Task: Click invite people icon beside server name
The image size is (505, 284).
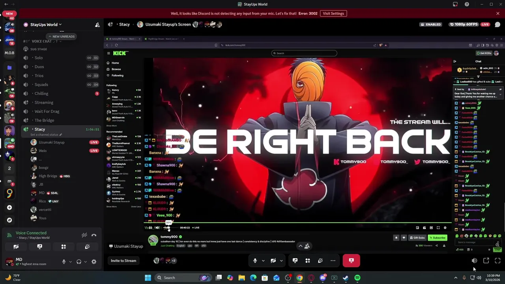Action: click(x=97, y=24)
